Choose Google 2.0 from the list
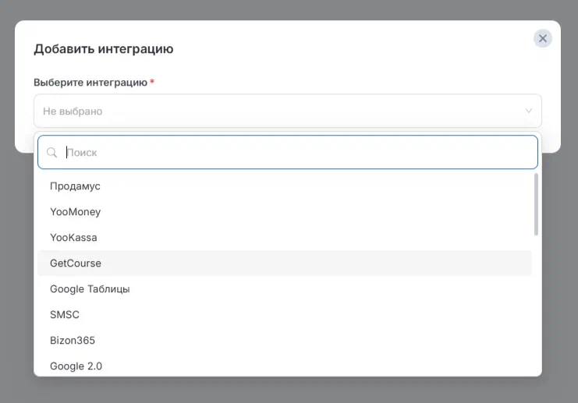This screenshot has width=578, height=403. coord(285,366)
